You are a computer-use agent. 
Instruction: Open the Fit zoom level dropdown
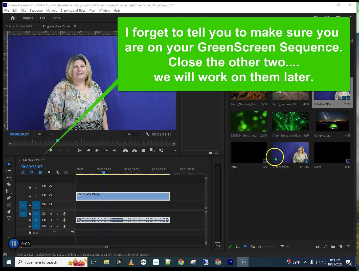click(44, 134)
